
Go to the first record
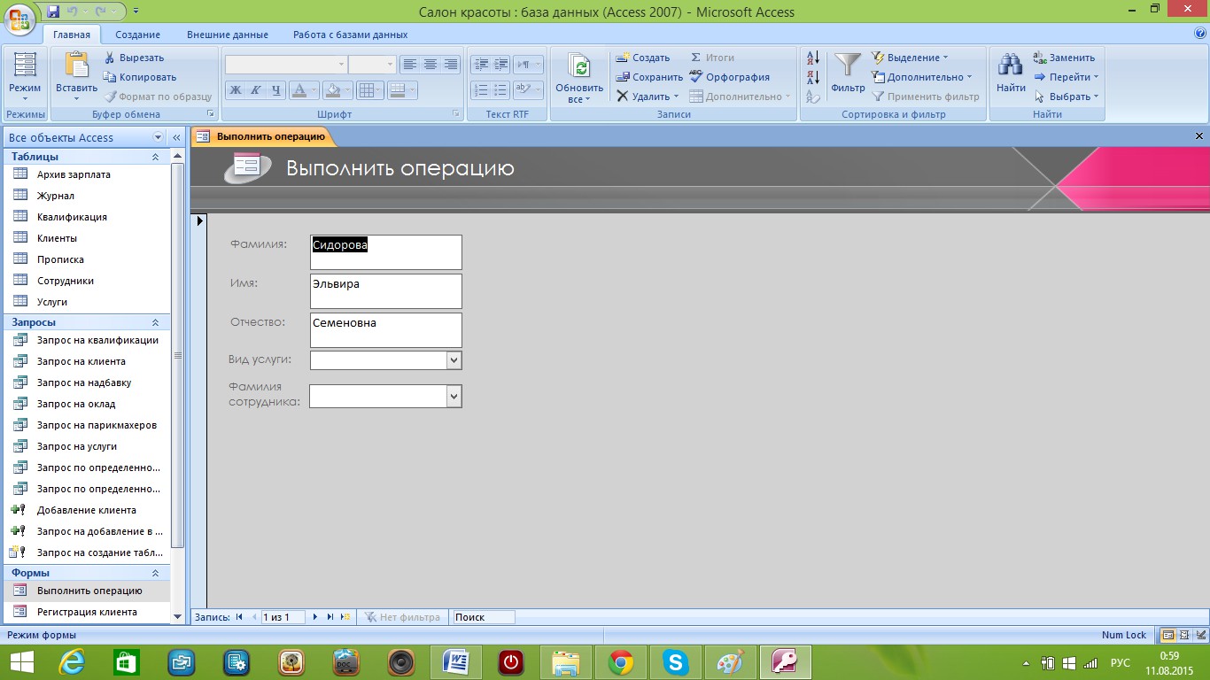(x=239, y=617)
